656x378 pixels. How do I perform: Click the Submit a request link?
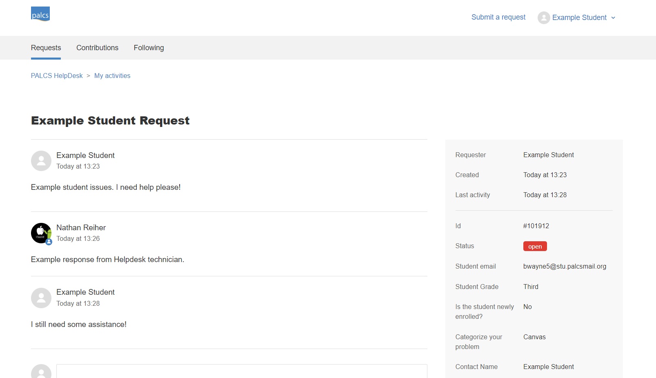(498, 17)
